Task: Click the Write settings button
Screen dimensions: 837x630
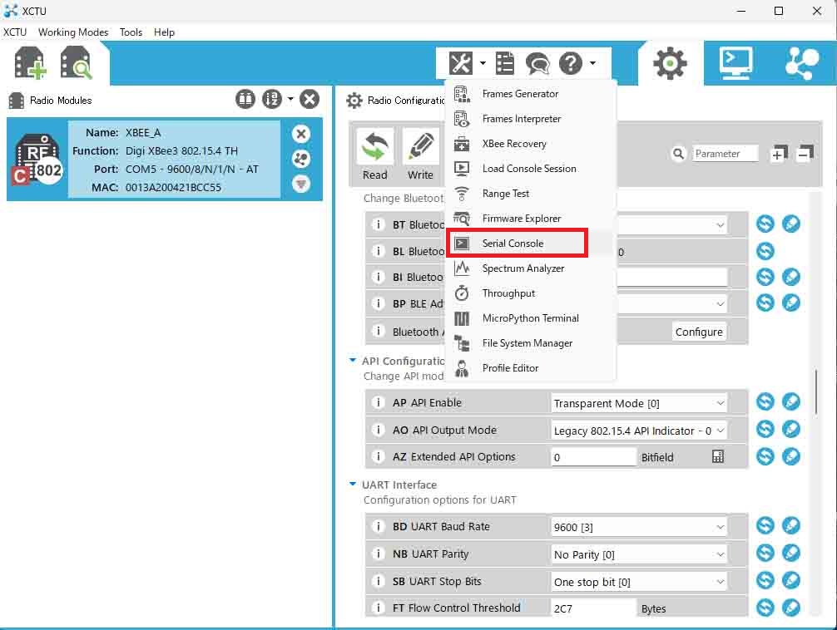Action: coord(421,155)
